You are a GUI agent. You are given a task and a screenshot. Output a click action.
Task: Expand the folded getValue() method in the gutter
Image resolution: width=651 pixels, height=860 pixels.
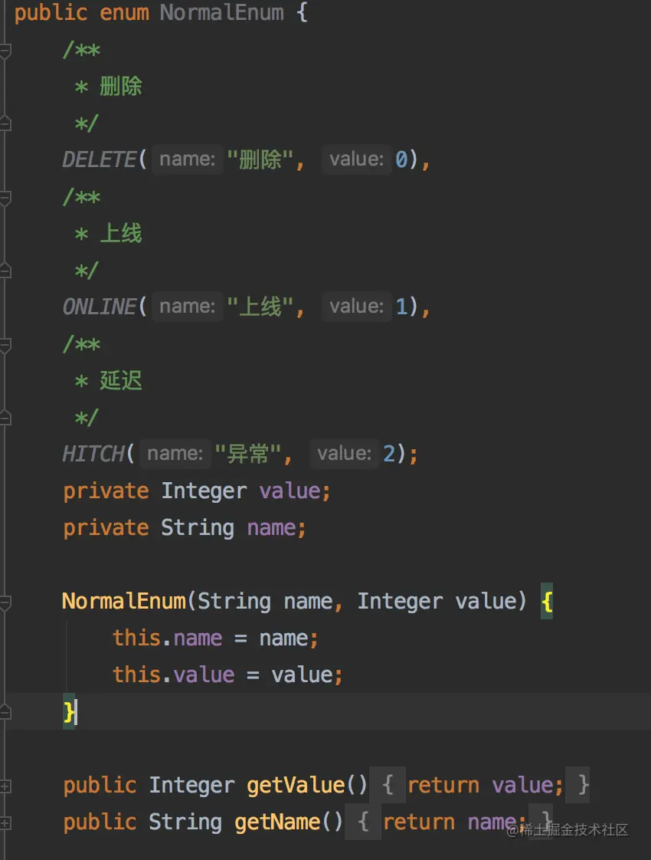pos(5,786)
